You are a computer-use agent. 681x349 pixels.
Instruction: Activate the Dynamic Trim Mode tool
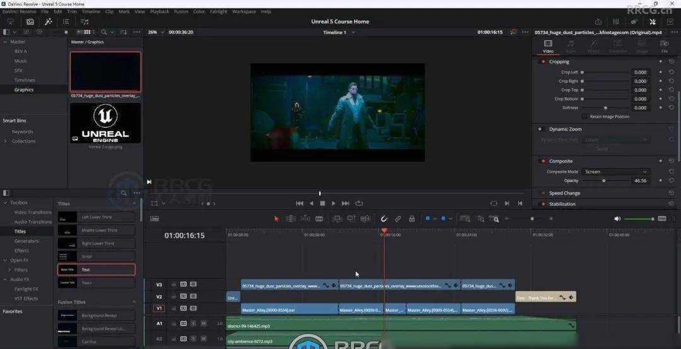click(x=305, y=218)
